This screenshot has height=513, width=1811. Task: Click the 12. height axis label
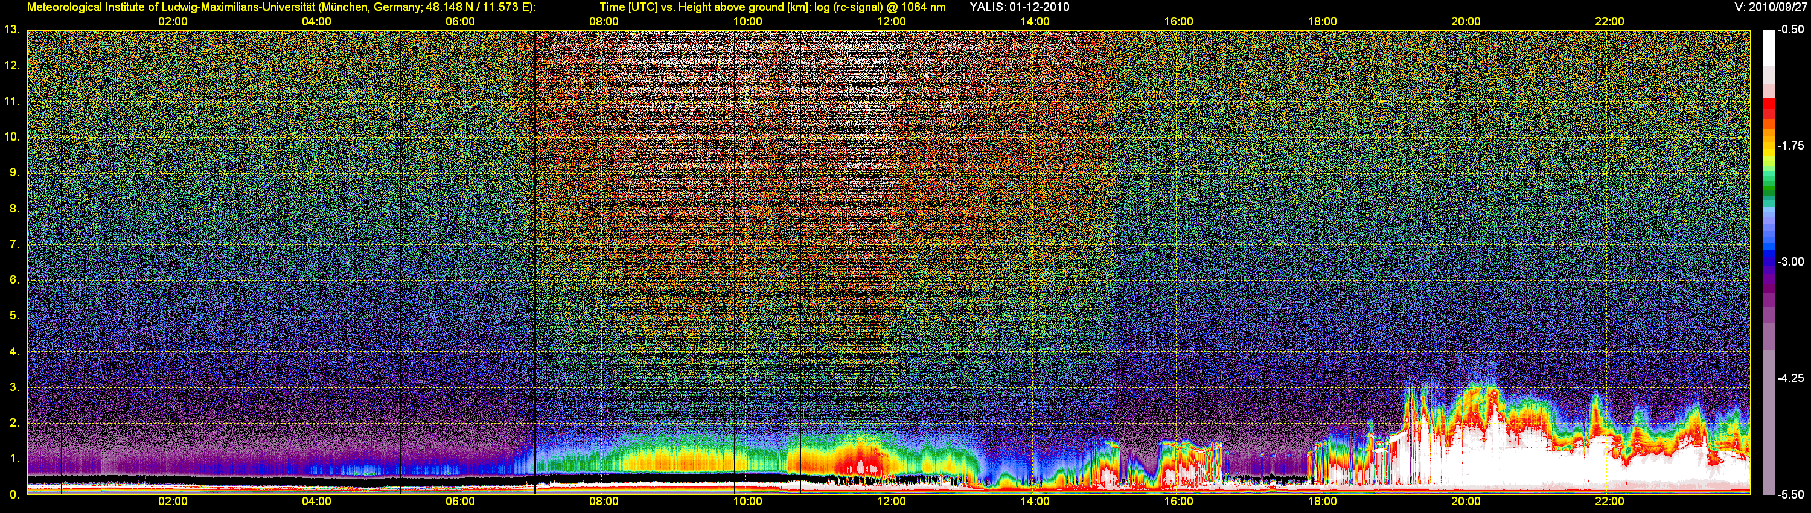[x=11, y=66]
